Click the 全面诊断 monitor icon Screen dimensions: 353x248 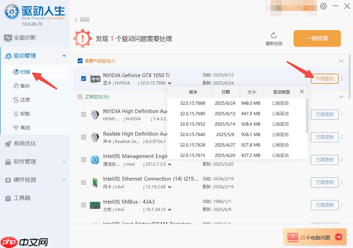(x=8, y=38)
